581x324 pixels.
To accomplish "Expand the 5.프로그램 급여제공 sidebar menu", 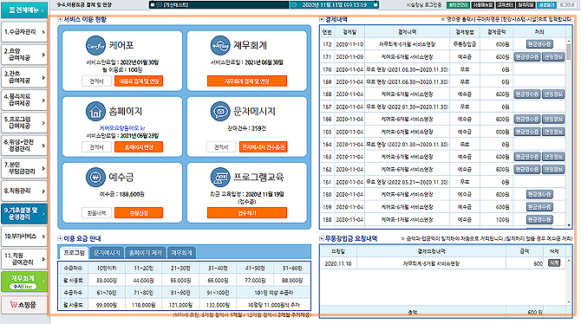I will [x=24, y=123].
